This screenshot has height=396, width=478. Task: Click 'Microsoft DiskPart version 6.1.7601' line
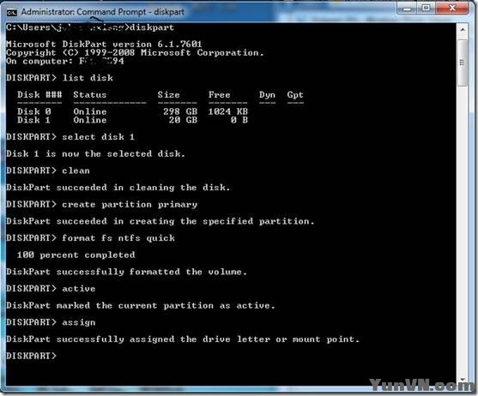104,44
